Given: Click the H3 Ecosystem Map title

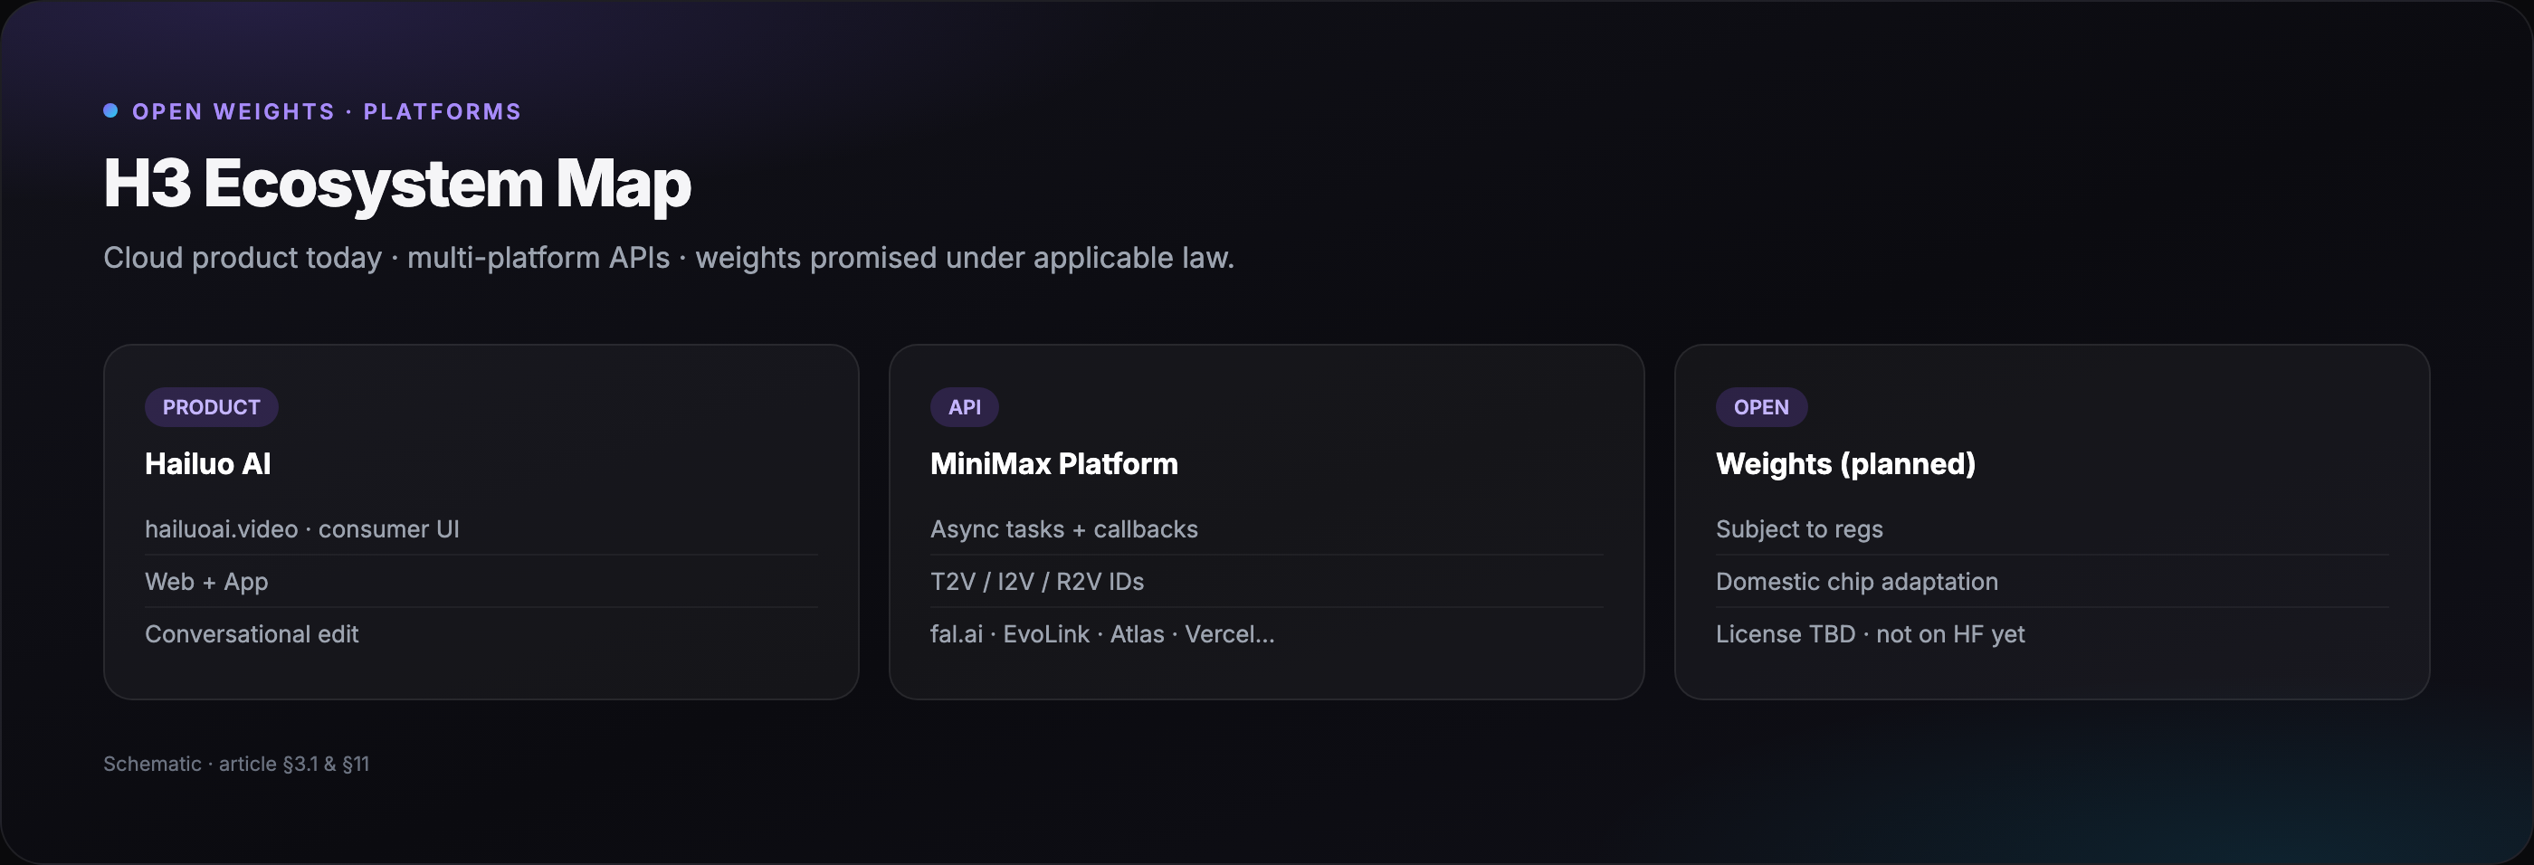Looking at the screenshot, I should click(397, 184).
